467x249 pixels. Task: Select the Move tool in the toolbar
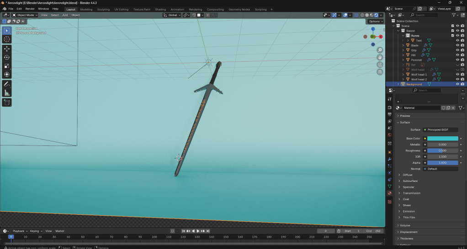click(x=7, y=48)
